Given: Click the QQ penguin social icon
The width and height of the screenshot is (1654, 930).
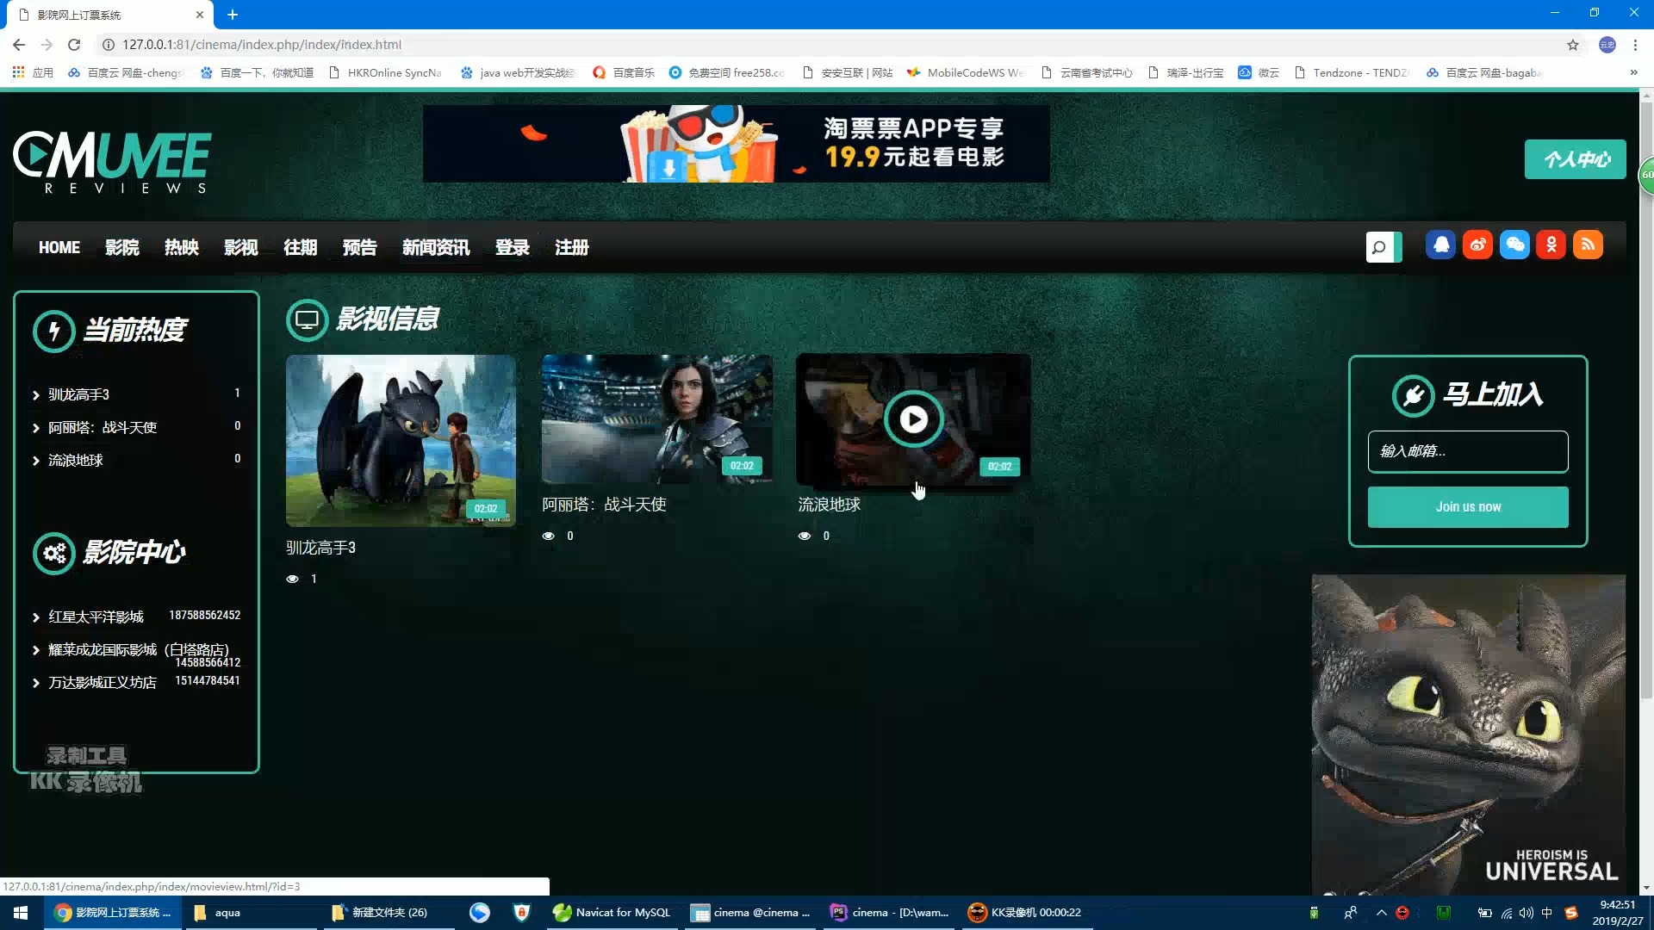Looking at the screenshot, I should click(1441, 245).
